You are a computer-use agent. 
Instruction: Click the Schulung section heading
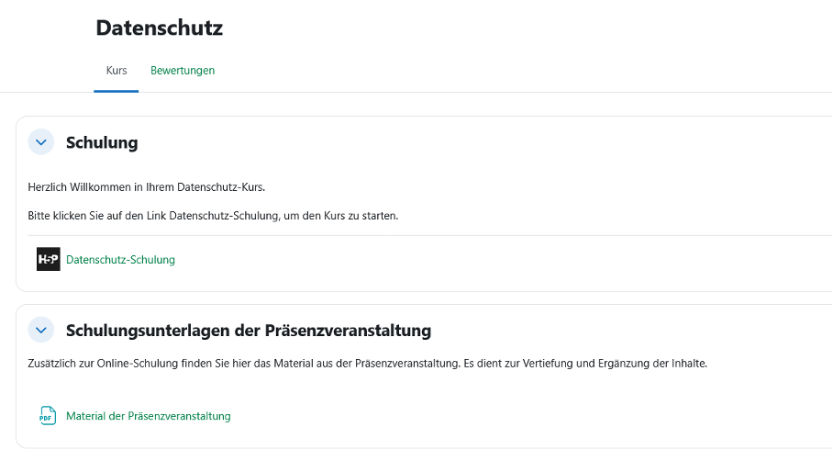(x=102, y=142)
